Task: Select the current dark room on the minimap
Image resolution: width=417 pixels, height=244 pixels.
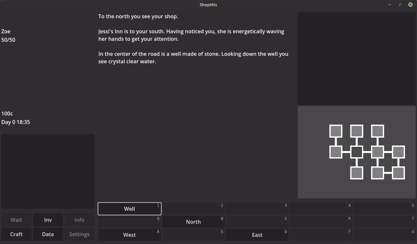Action: (357, 152)
